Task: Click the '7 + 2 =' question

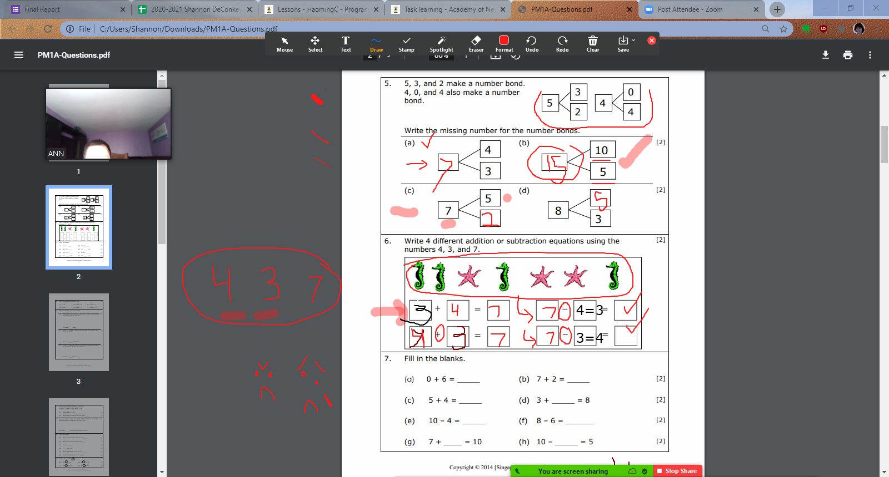Action: pyautogui.click(x=563, y=379)
